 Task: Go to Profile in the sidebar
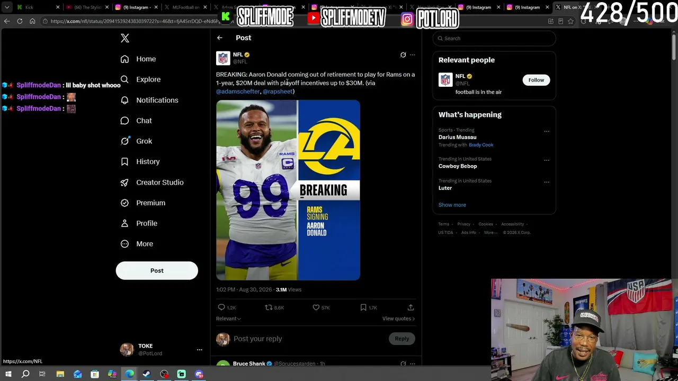tap(139, 223)
